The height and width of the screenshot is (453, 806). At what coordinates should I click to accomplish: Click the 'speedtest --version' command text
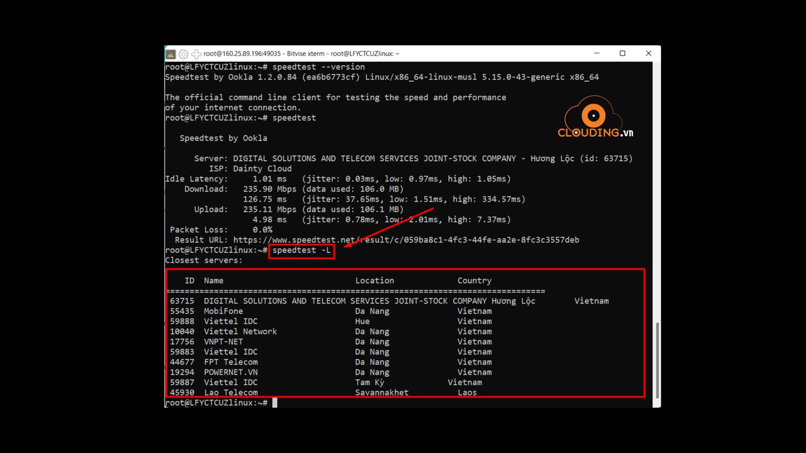click(319, 67)
